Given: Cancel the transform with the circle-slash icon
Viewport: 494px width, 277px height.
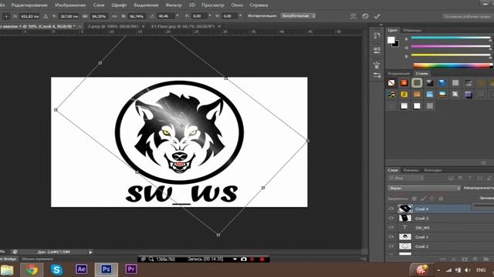Looking at the screenshot, I should point(365,16).
